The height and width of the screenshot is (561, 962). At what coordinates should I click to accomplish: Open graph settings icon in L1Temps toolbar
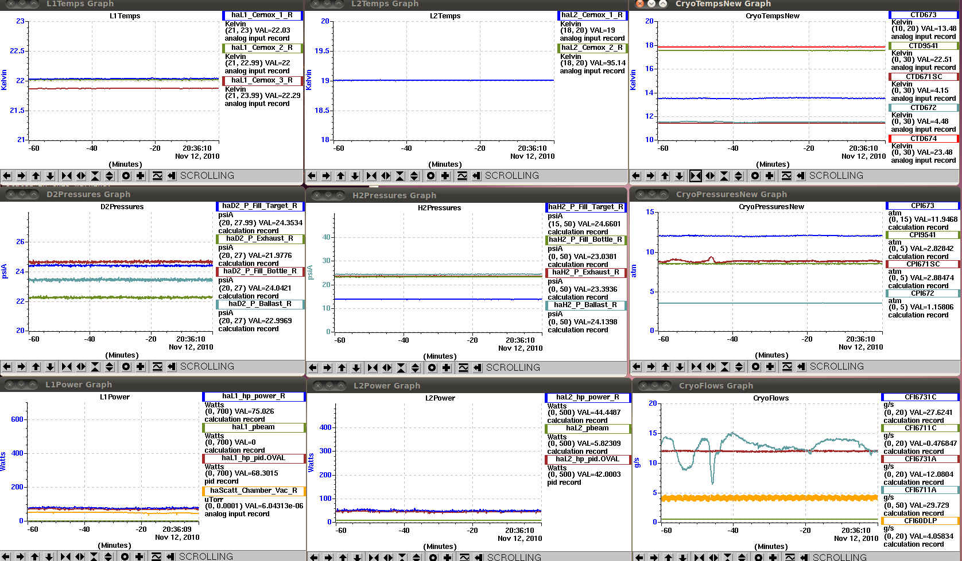click(157, 176)
